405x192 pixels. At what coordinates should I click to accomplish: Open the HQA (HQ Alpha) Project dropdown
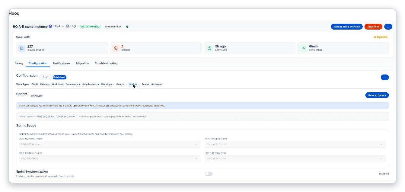point(110,144)
